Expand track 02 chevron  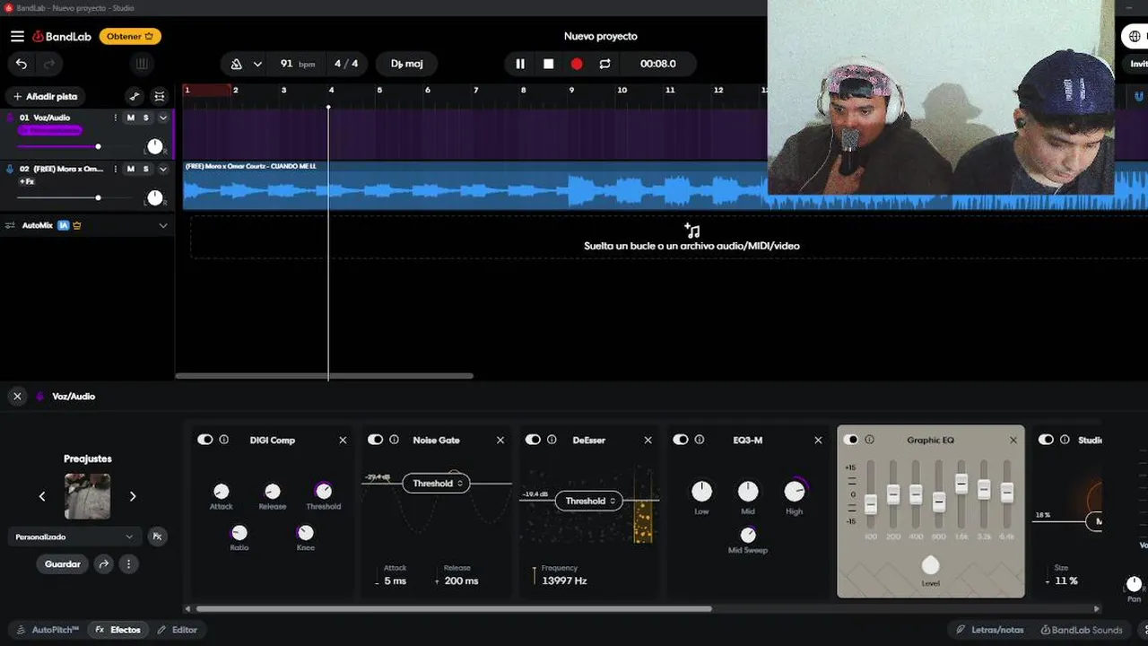click(163, 169)
